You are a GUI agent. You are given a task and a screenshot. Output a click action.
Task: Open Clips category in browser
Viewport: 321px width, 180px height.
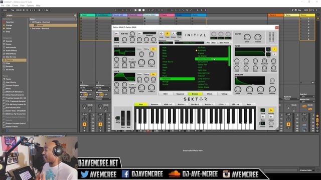coord(8,63)
